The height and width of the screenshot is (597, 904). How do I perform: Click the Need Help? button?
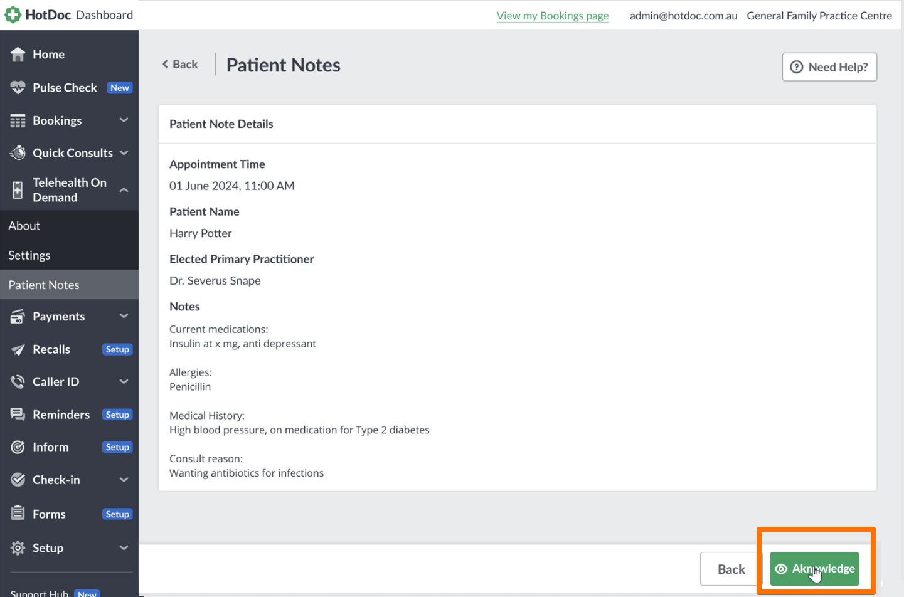[829, 66]
